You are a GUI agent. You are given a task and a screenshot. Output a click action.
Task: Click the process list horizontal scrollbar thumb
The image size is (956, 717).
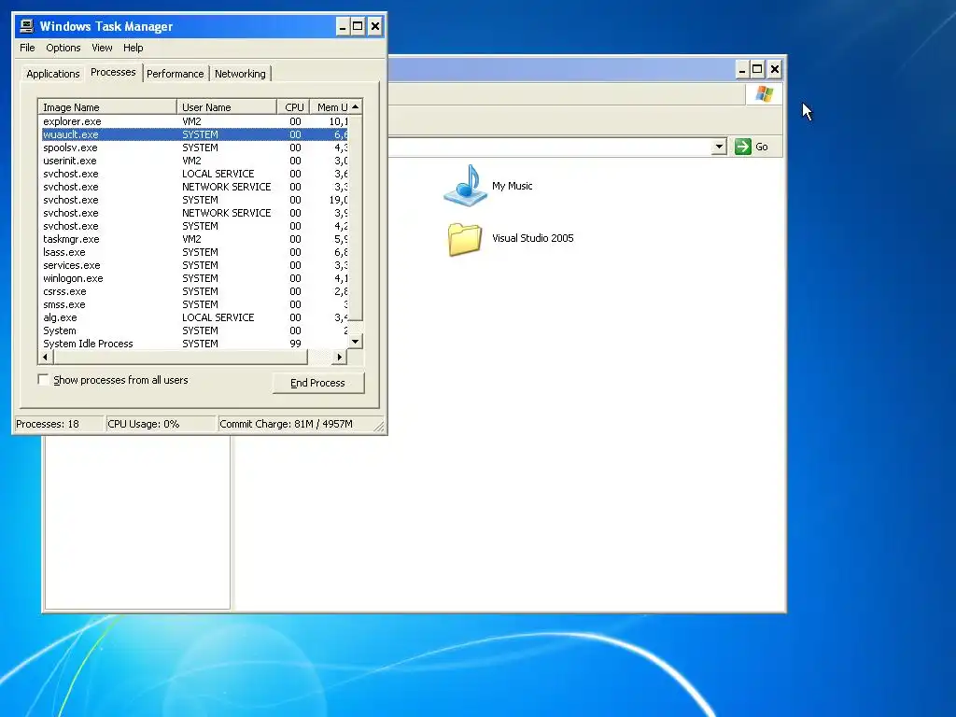tap(180, 357)
